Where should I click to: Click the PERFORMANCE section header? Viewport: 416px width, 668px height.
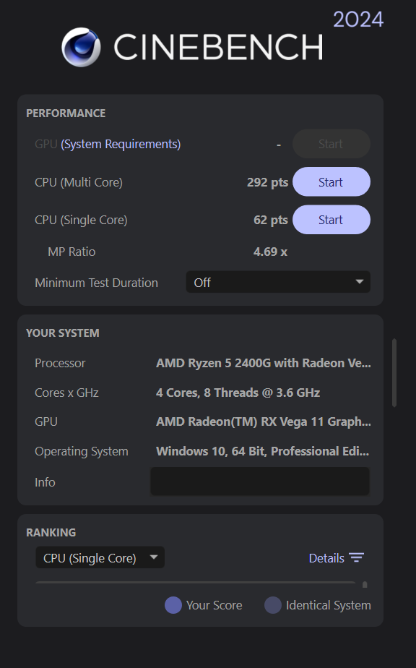click(66, 113)
